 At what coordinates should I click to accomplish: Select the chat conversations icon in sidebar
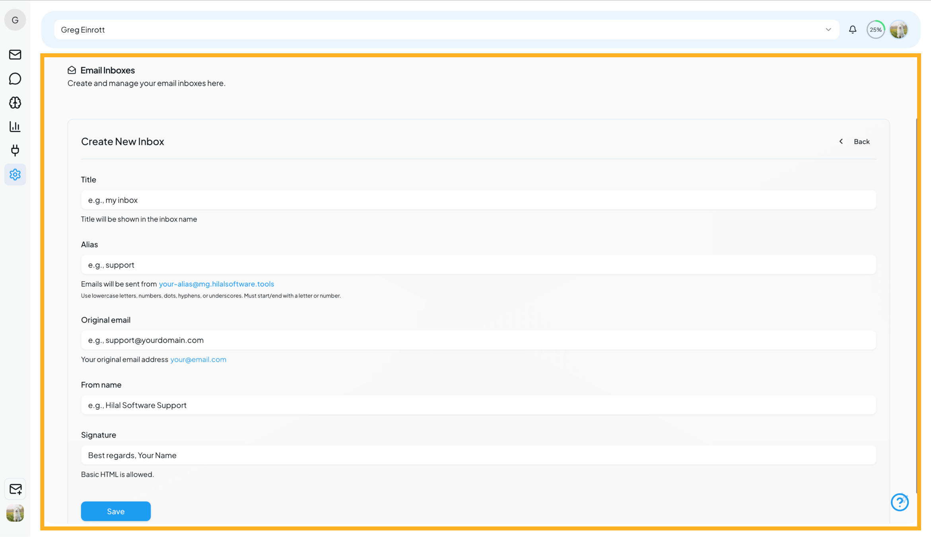[x=15, y=79]
